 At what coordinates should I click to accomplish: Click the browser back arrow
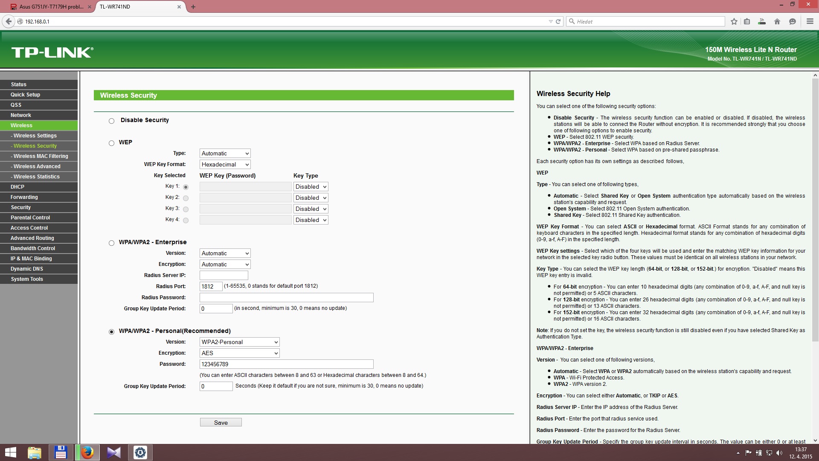(8, 21)
